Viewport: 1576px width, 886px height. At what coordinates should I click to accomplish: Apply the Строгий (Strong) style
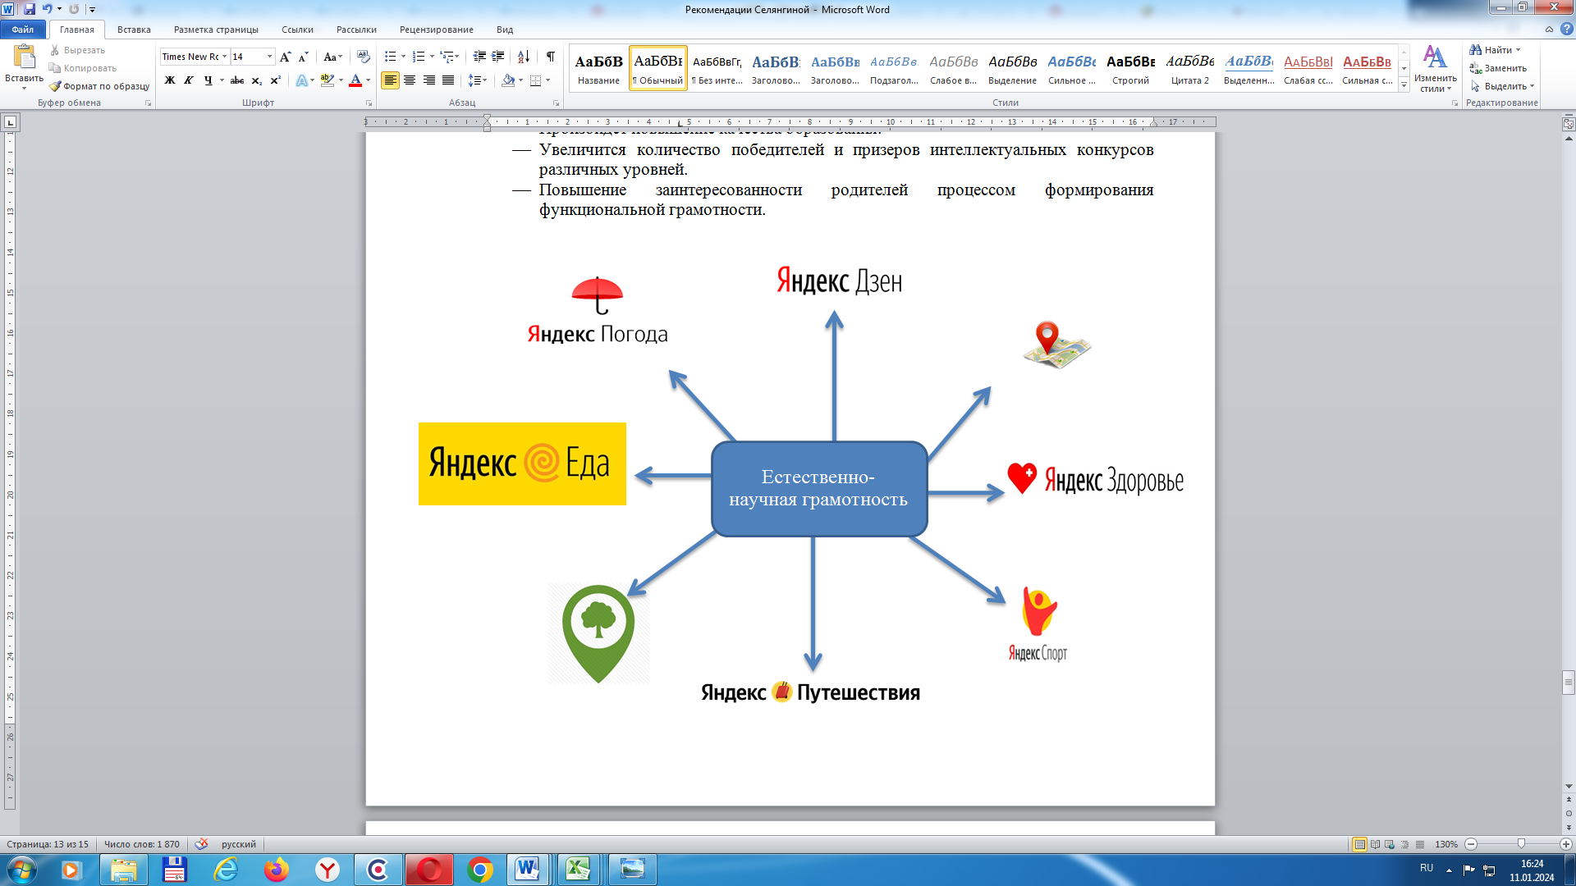pyautogui.click(x=1131, y=68)
